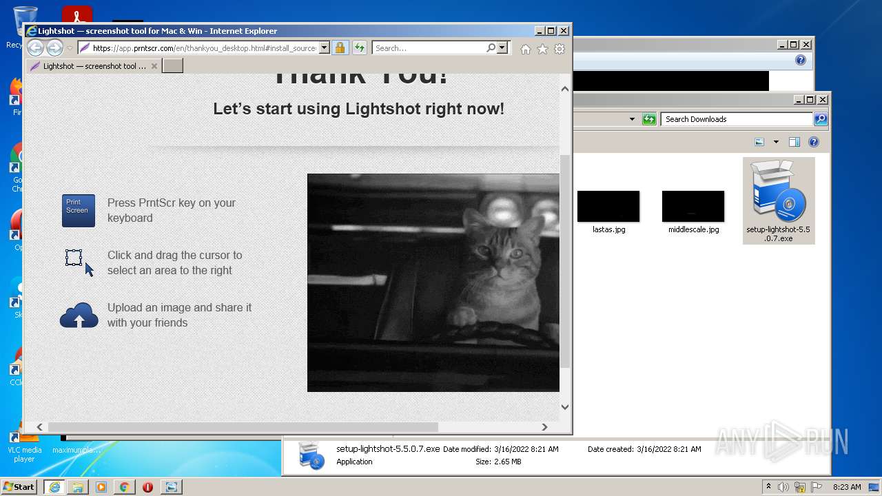This screenshot has width=882, height=496.
Task: Click horizontal scrollbar left arrow
Action: click(x=39, y=427)
